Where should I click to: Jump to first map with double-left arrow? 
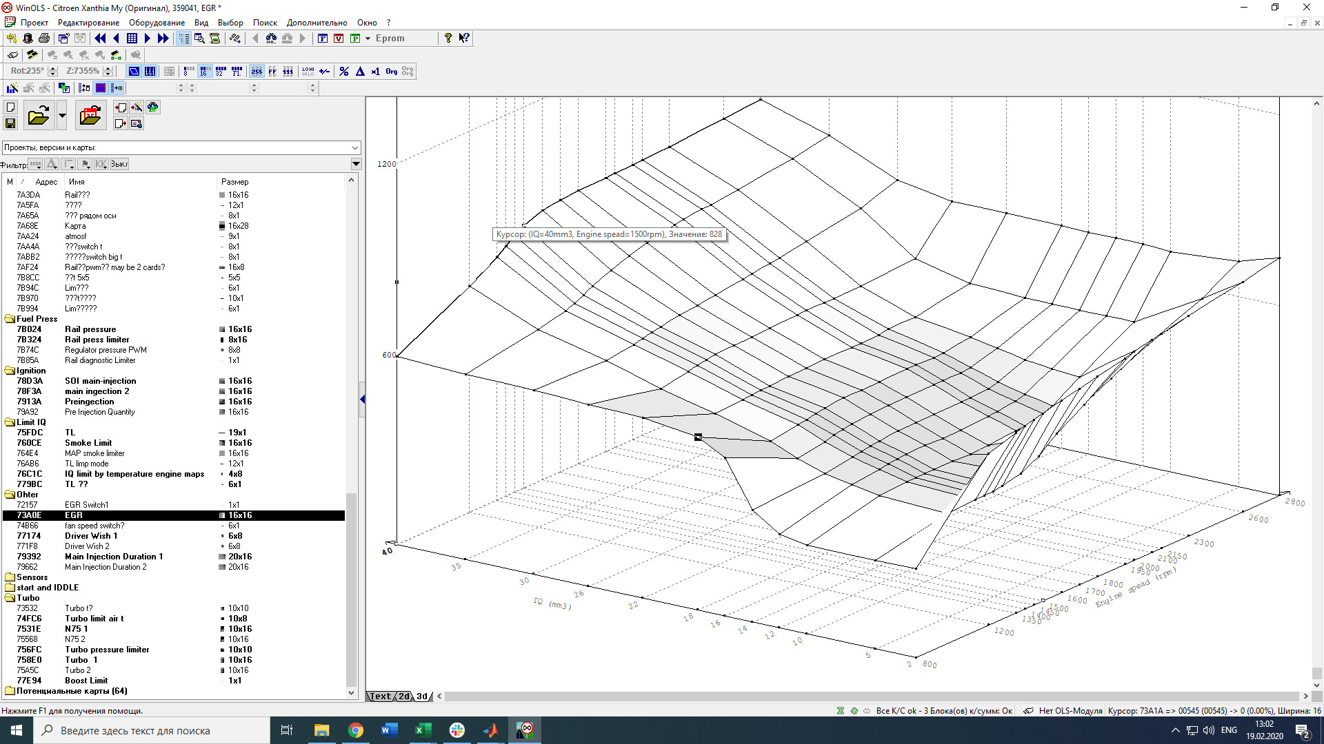pos(101,39)
